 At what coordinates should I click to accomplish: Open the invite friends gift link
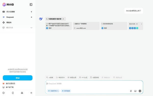9,84
